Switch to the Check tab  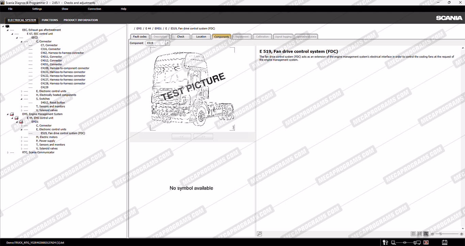[181, 37]
